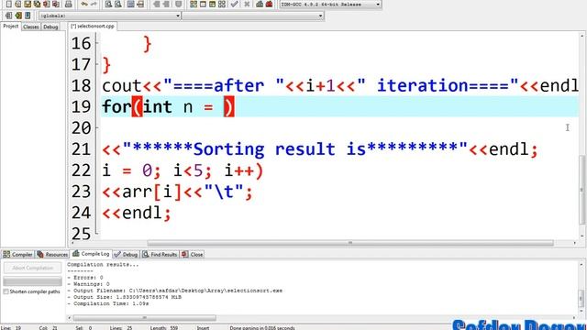This screenshot has width=587, height=330.
Task: Open Replace via the toolbar icon
Action: (118, 4)
